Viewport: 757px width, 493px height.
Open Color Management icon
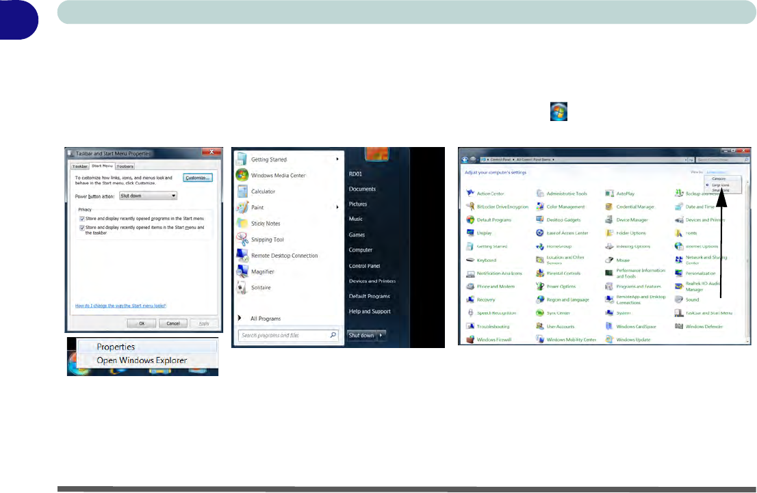[540, 206]
